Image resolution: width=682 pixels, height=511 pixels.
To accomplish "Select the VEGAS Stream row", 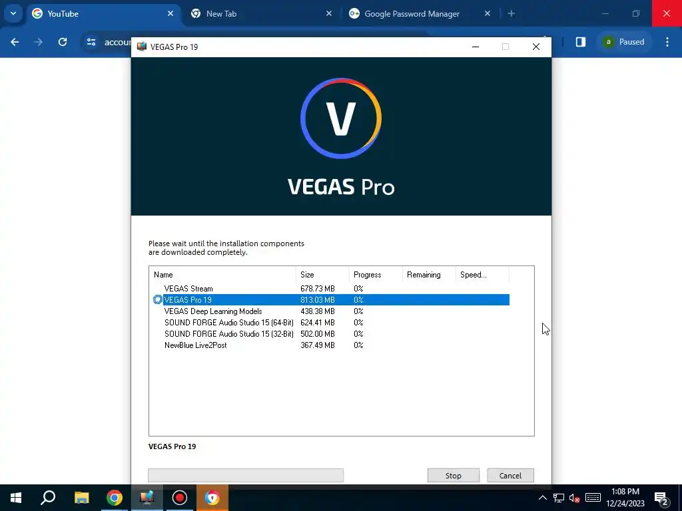I will tap(330, 289).
